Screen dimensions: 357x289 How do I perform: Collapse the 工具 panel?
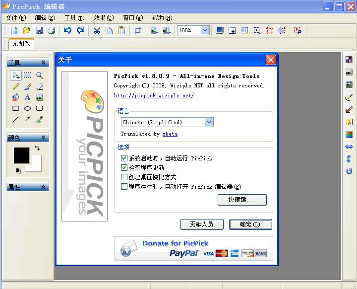pyautogui.click(x=43, y=62)
